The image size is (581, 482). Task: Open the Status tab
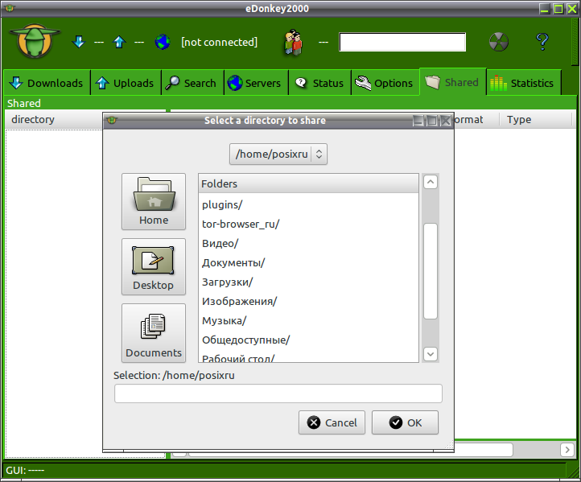click(x=319, y=83)
